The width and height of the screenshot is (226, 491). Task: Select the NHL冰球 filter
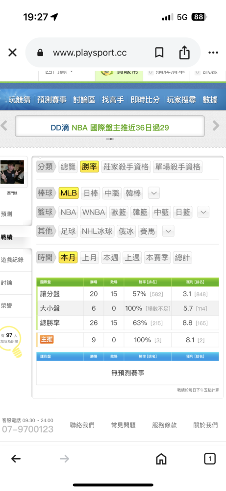click(x=97, y=231)
